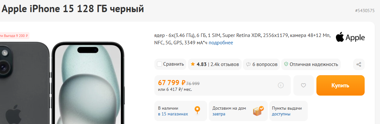
Task: Open the 2.4k отзывов reviews
Action: (x=225, y=64)
